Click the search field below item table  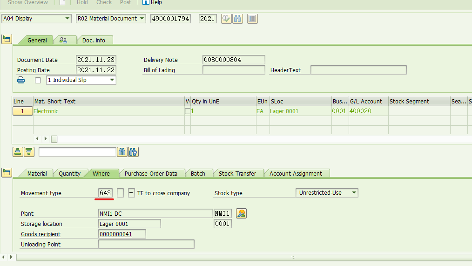click(x=77, y=152)
